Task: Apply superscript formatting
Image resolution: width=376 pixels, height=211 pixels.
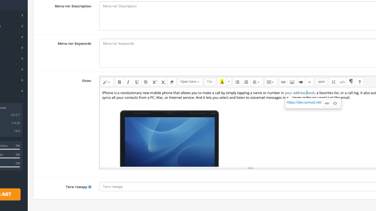Action: [x=155, y=82]
